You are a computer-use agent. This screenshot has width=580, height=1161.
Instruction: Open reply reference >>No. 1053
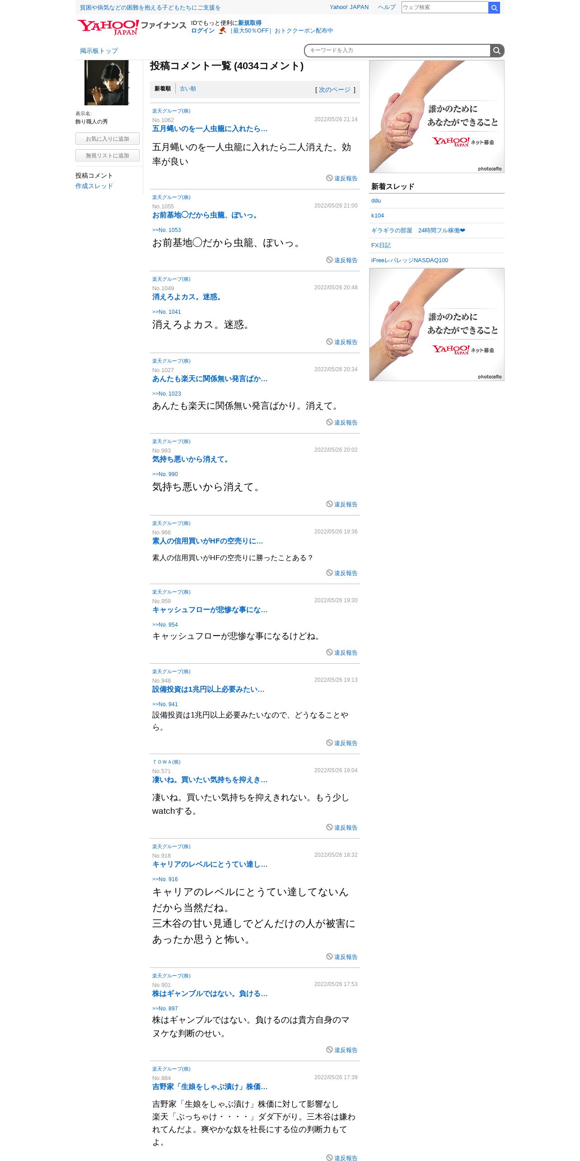166,230
